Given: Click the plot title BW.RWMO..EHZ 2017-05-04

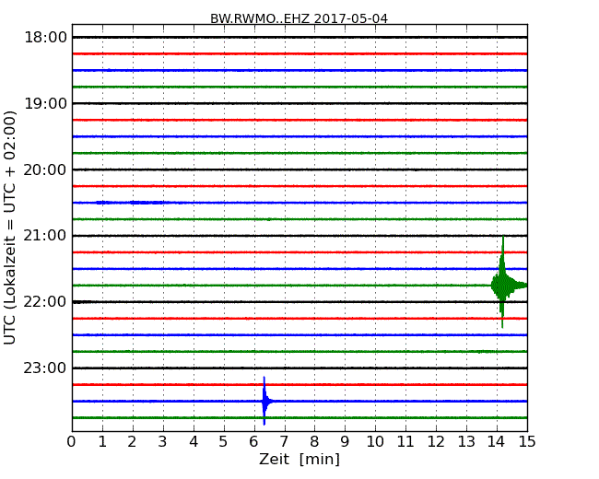Looking at the screenshot, I should [x=299, y=18].
